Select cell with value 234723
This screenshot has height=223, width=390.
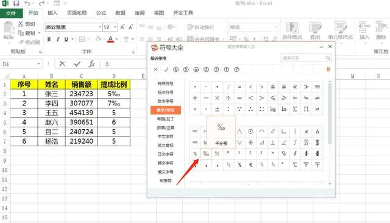(81, 94)
